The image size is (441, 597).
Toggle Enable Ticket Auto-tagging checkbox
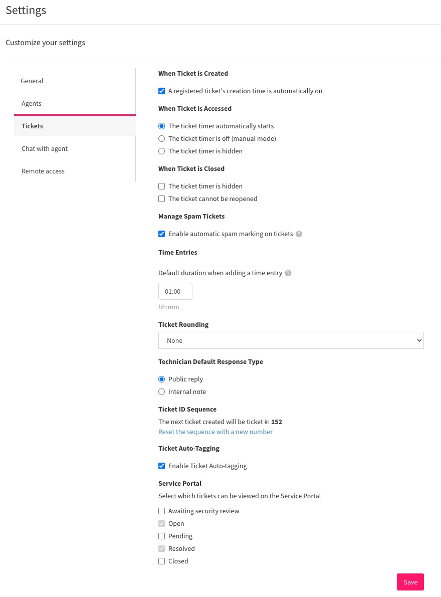pyautogui.click(x=162, y=466)
